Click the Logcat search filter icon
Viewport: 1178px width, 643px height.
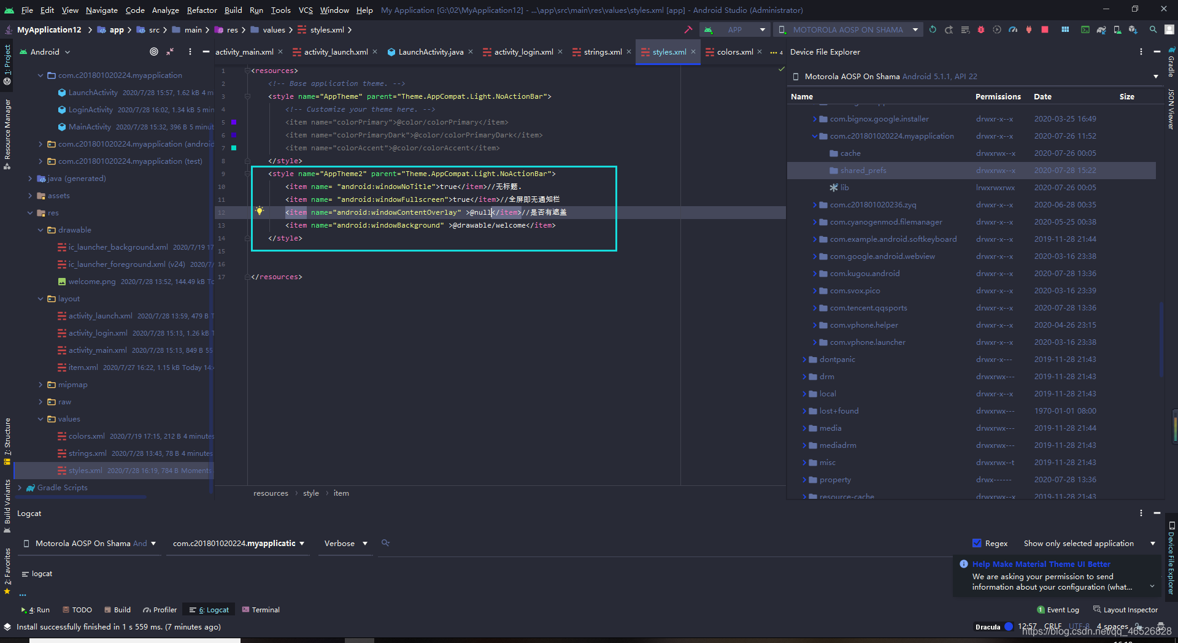(385, 543)
